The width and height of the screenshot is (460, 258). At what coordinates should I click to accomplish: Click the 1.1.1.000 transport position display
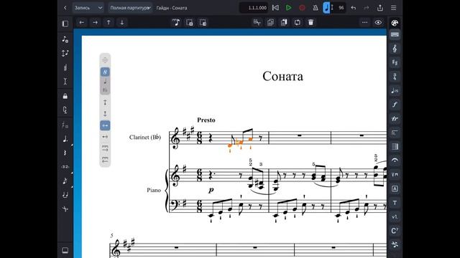point(254,8)
